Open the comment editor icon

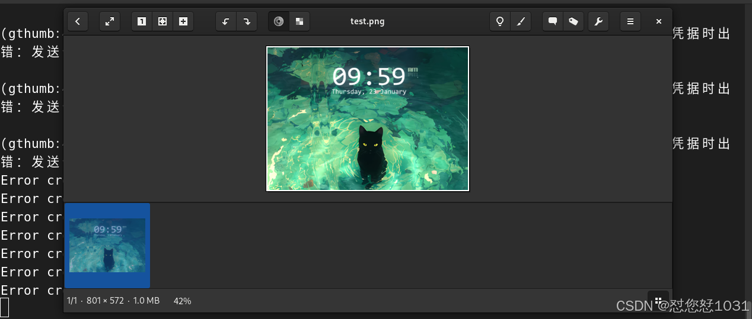tap(553, 21)
